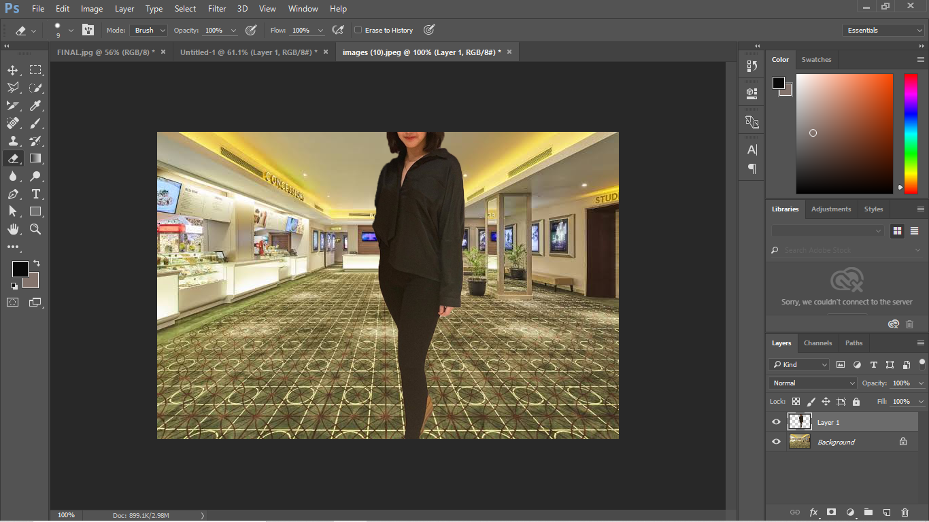Expand the Essentials workspace dropdown
The height and width of the screenshot is (522, 929).
(883, 30)
